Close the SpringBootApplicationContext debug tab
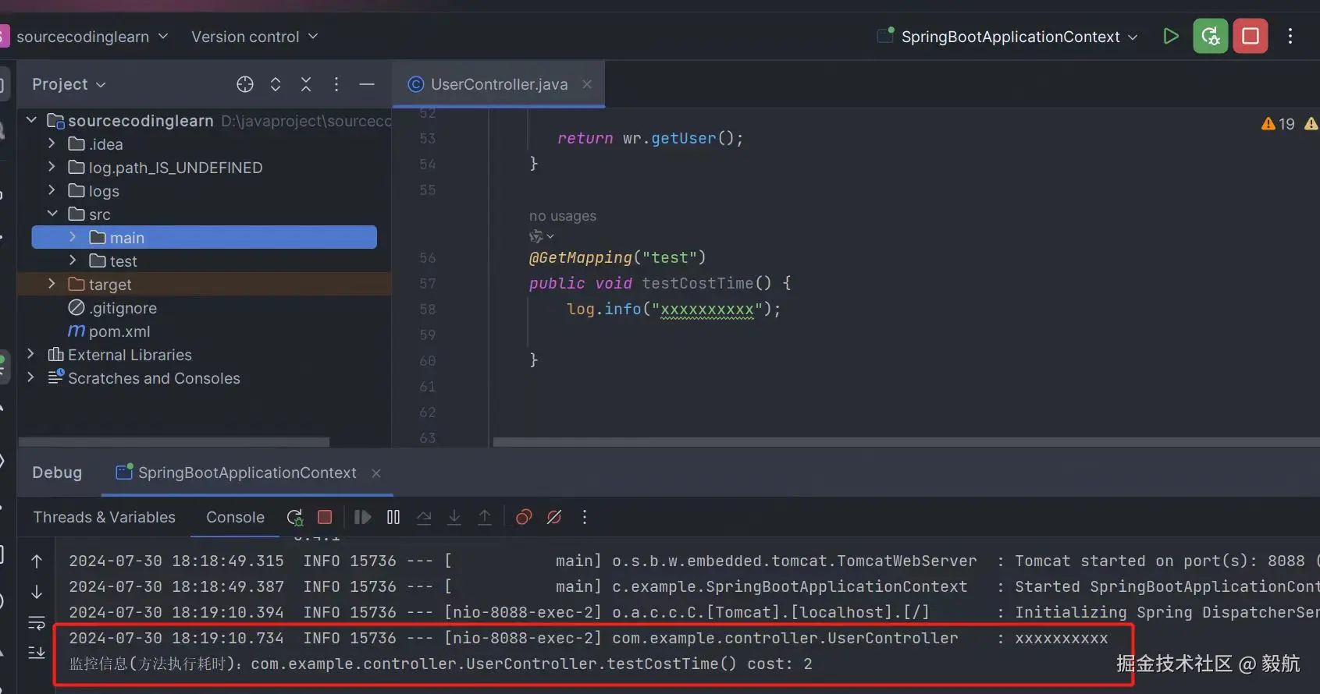The height and width of the screenshot is (694, 1320). coord(376,473)
